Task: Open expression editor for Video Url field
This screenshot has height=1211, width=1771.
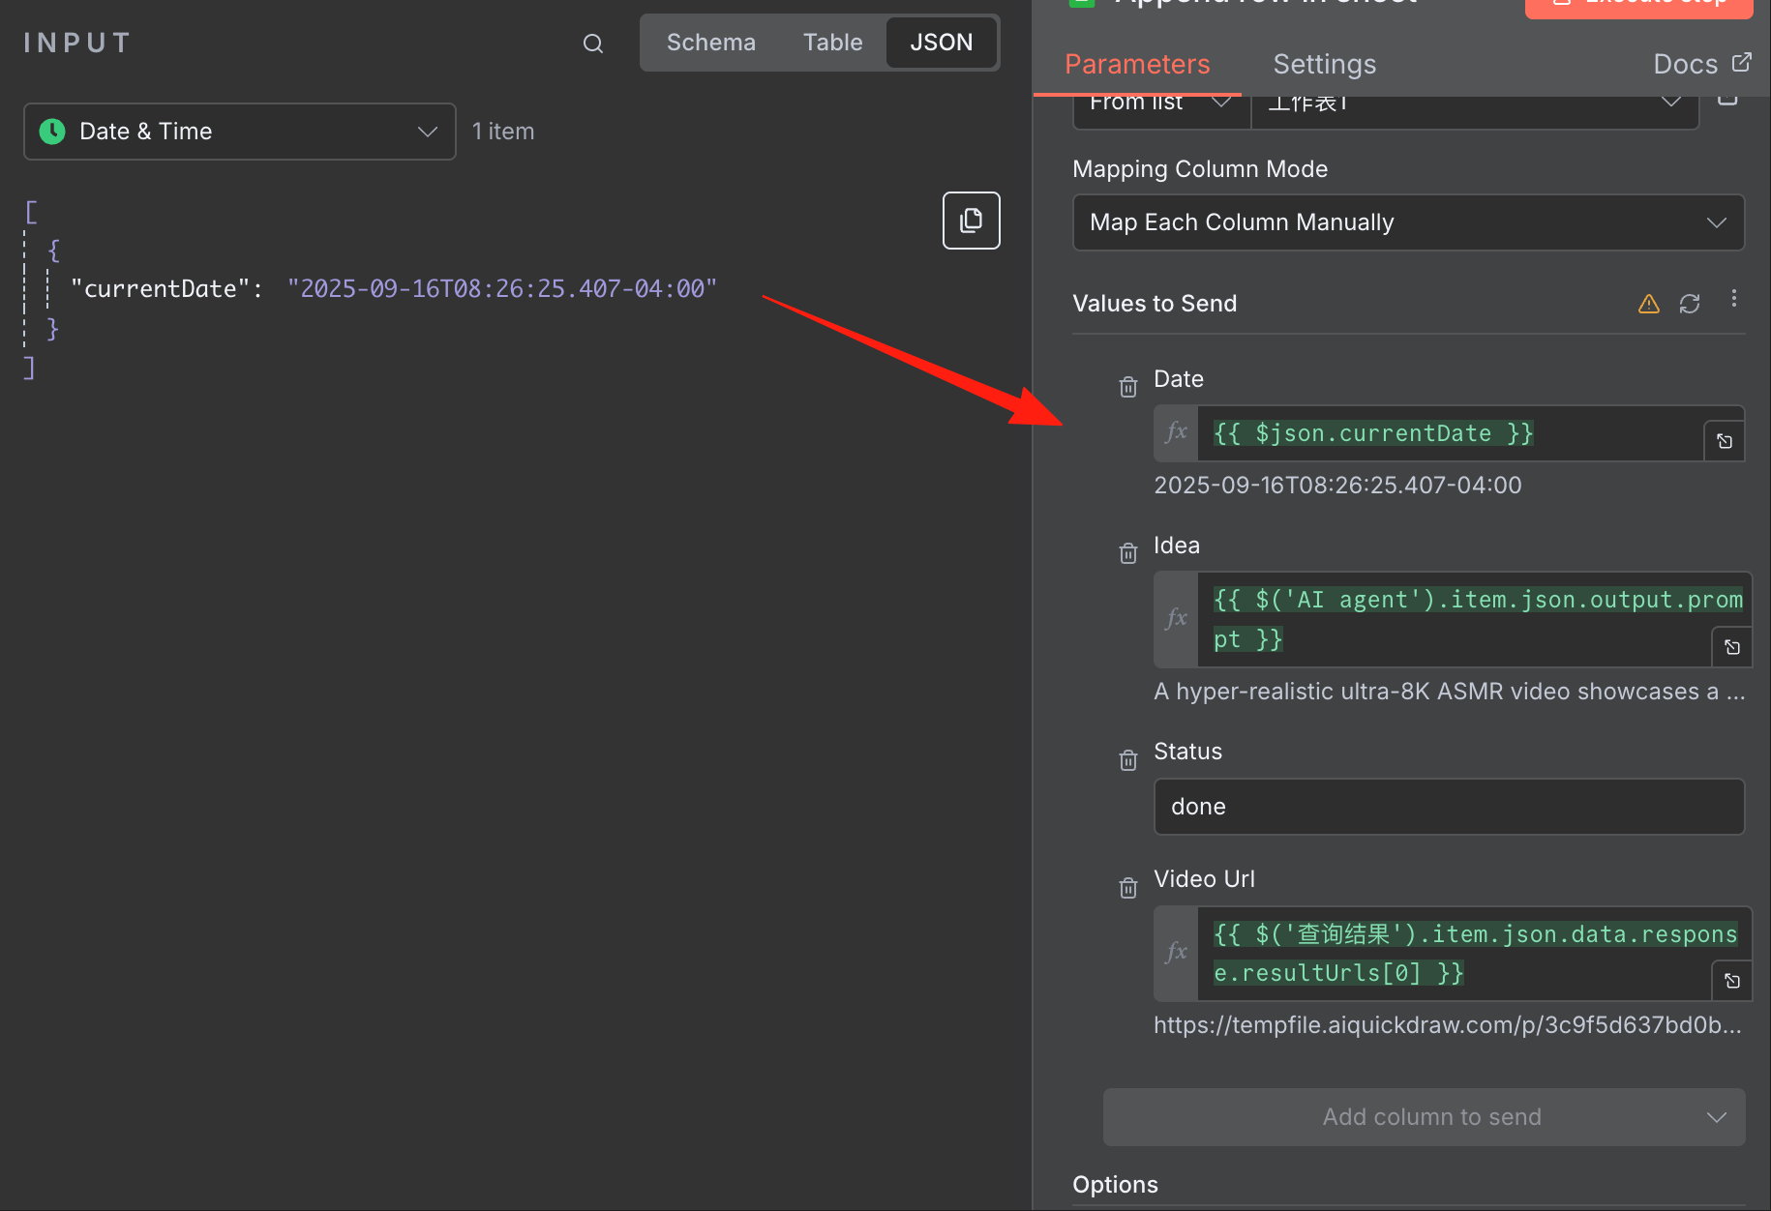Action: tap(1732, 981)
